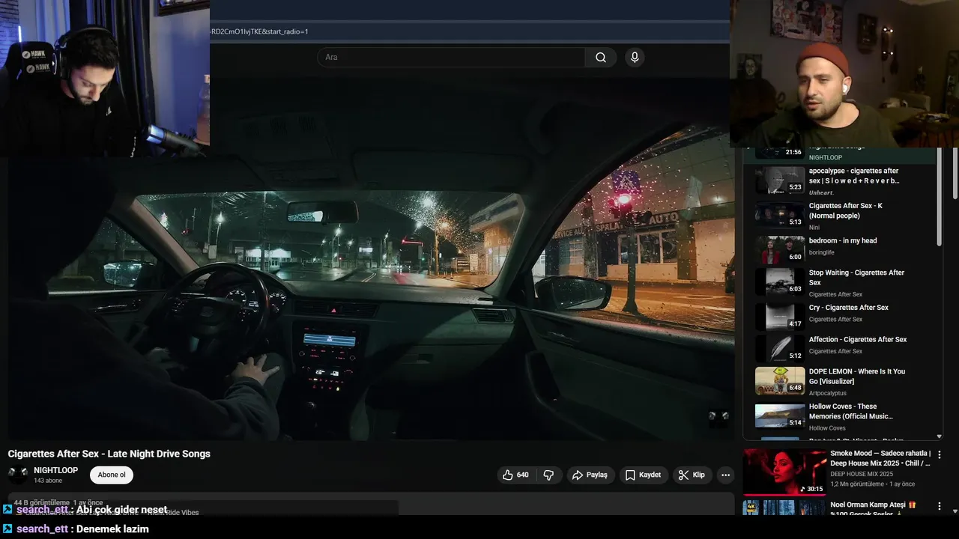The height and width of the screenshot is (539, 959).
Task: Click the Artpocalyptus channel label
Action: 828,393
